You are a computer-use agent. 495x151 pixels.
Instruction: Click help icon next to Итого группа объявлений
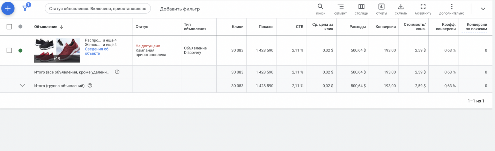pyautogui.click(x=90, y=86)
